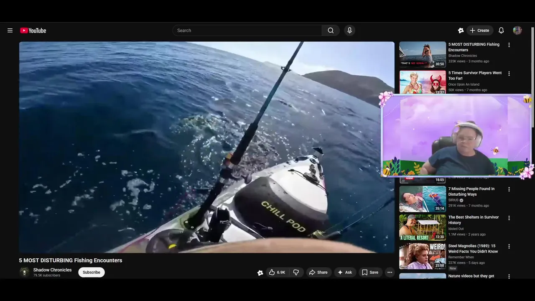Viewport: 535px width, 301px height.
Task: Open more actions ellipsis under video
Action: [x=390, y=273]
